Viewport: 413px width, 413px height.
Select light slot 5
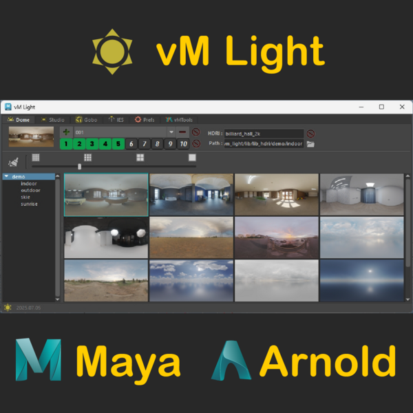pyautogui.click(x=118, y=144)
